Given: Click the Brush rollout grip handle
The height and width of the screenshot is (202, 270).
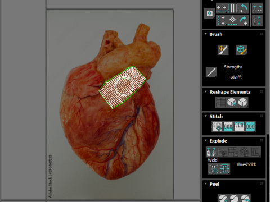Looking at the screenshot, I should point(262,34).
